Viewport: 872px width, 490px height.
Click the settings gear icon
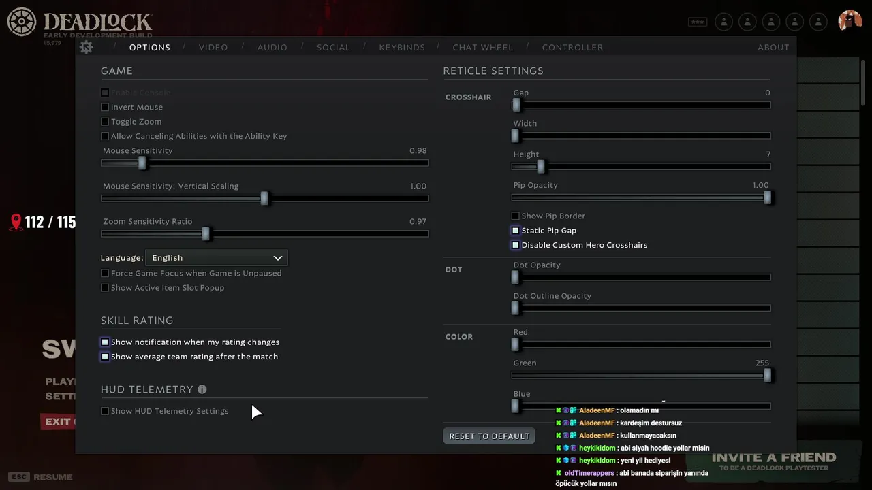(x=86, y=47)
